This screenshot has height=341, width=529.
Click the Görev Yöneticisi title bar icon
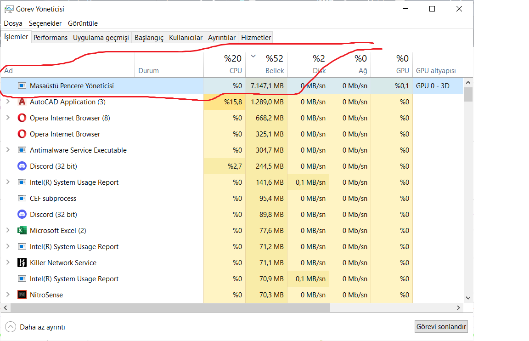click(9, 9)
